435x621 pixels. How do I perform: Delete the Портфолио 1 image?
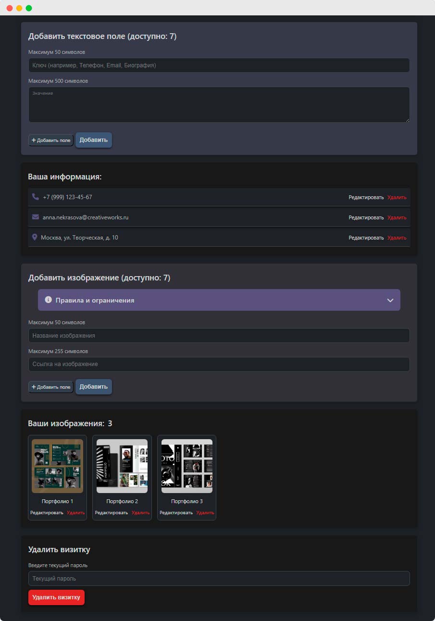[x=76, y=513]
